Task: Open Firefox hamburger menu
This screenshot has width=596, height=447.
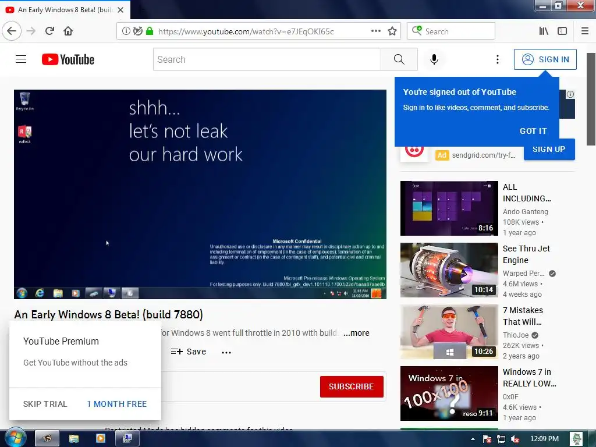Action: (585, 31)
